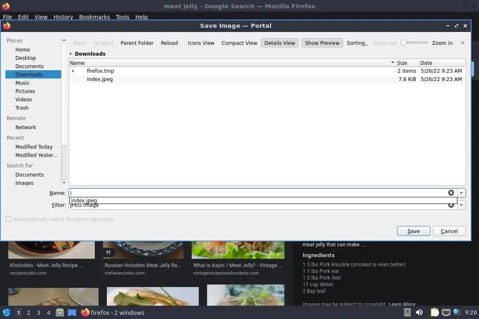Viewport: 479px width, 319px height.
Task: Click Firefox logo in Save Image title bar
Action: pos(7,26)
